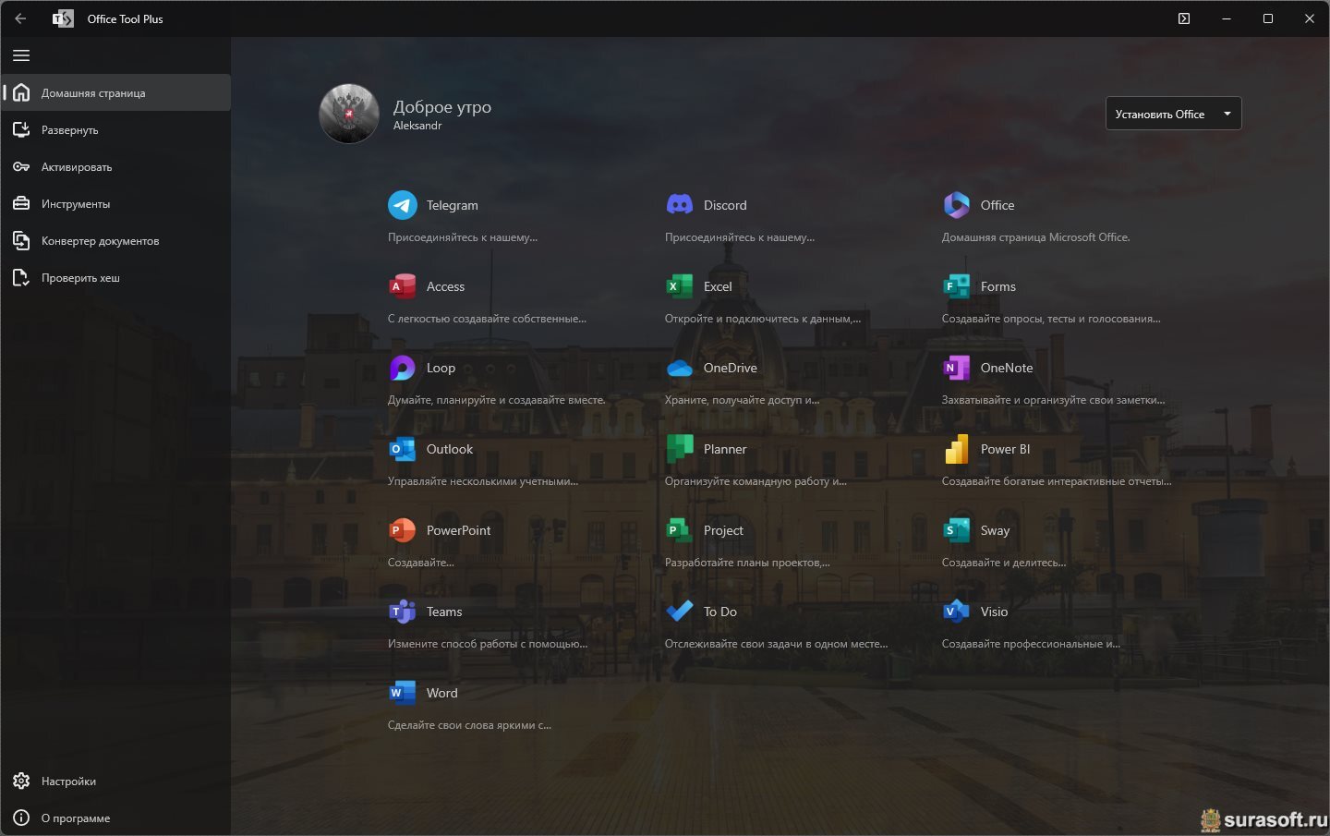
Task: Expand the Установить Office dropdown arrow
Action: pyautogui.click(x=1227, y=114)
